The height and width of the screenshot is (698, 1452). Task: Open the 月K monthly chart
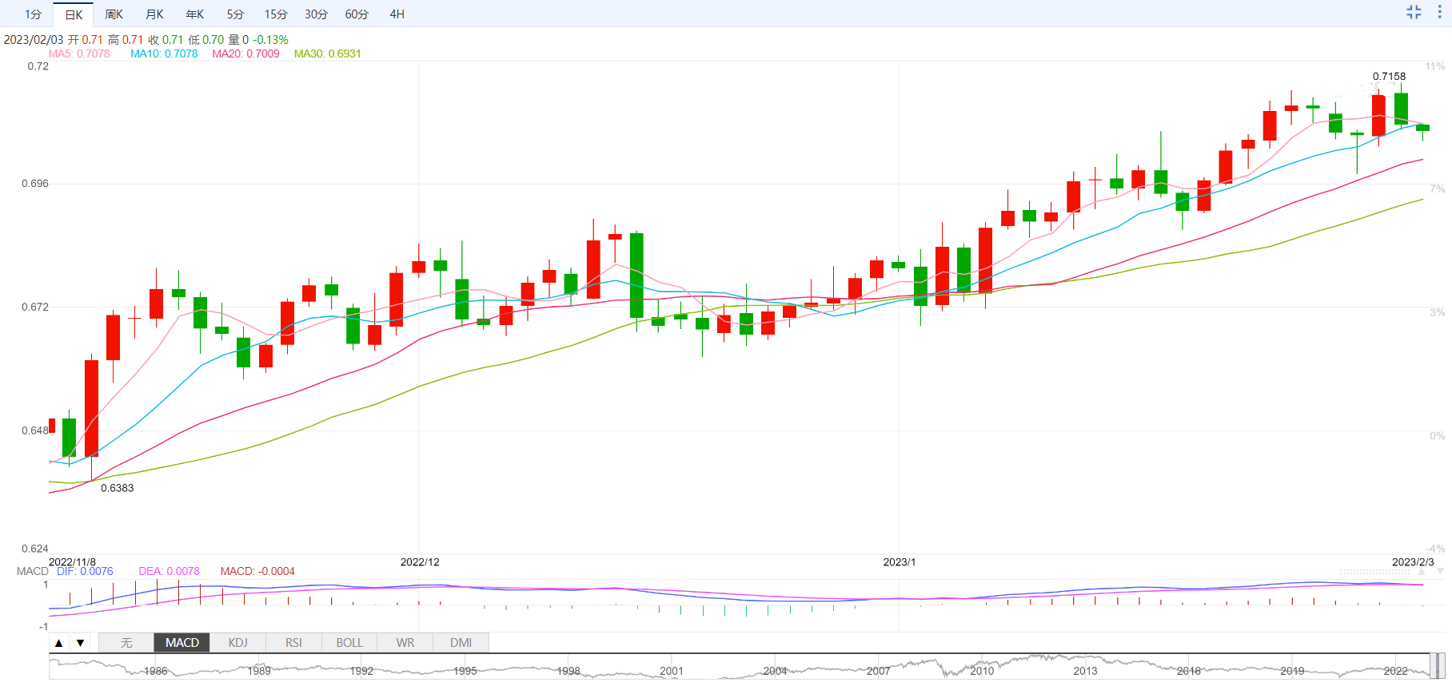point(154,14)
